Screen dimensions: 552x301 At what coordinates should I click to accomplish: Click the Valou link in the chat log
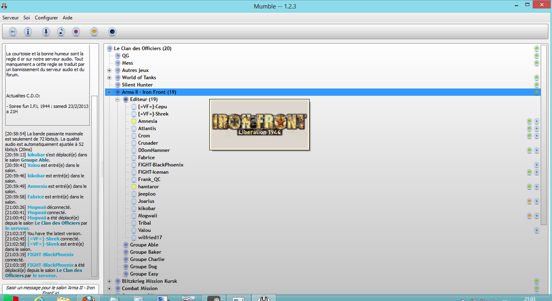[x=34, y=165]
